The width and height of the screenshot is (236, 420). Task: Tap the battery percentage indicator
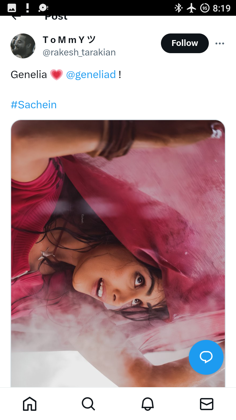click(205, 8)
